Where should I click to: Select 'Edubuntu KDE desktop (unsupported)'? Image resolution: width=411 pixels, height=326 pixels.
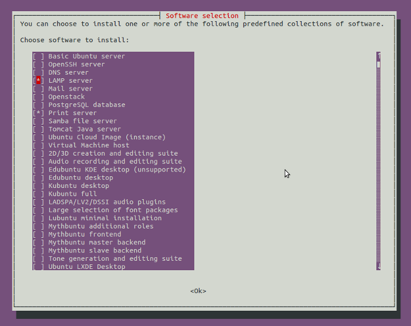point(113,170)
